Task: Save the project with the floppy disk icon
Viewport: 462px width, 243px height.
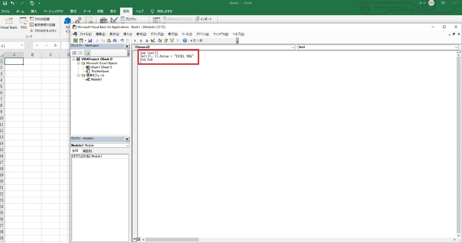Action: (x=90, y=40)
